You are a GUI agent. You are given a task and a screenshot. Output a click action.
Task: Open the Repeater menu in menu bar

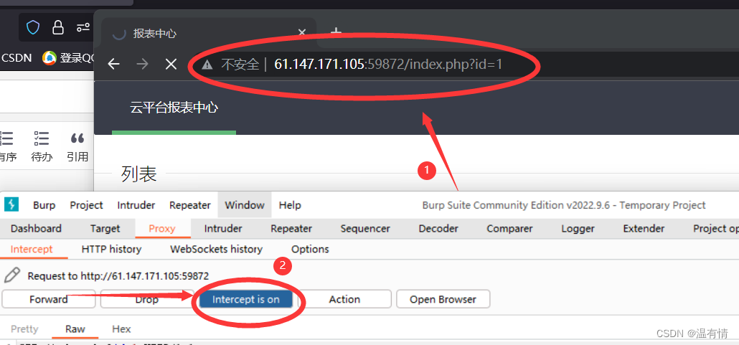pos(190,205)
